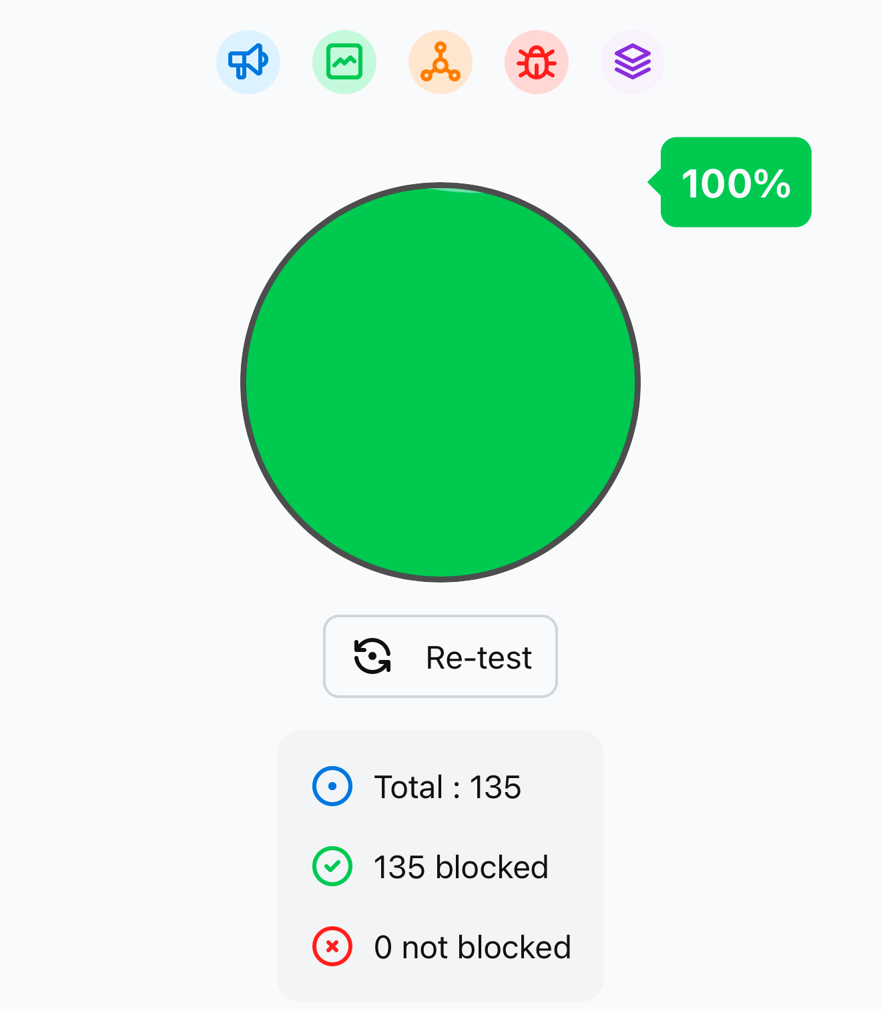Start the Re-test button

(x=441, y=657)
